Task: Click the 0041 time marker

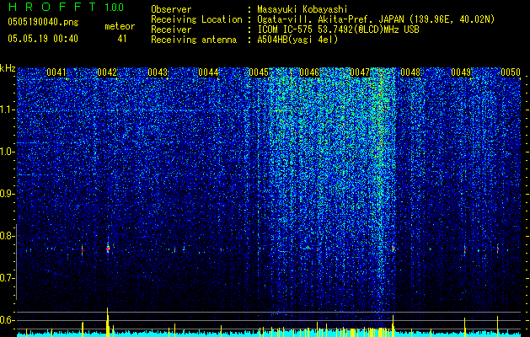Action: [56, 72]
